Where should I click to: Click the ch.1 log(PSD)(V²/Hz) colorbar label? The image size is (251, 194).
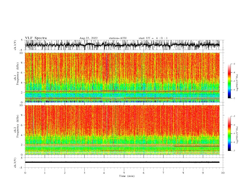pos(237,83)
